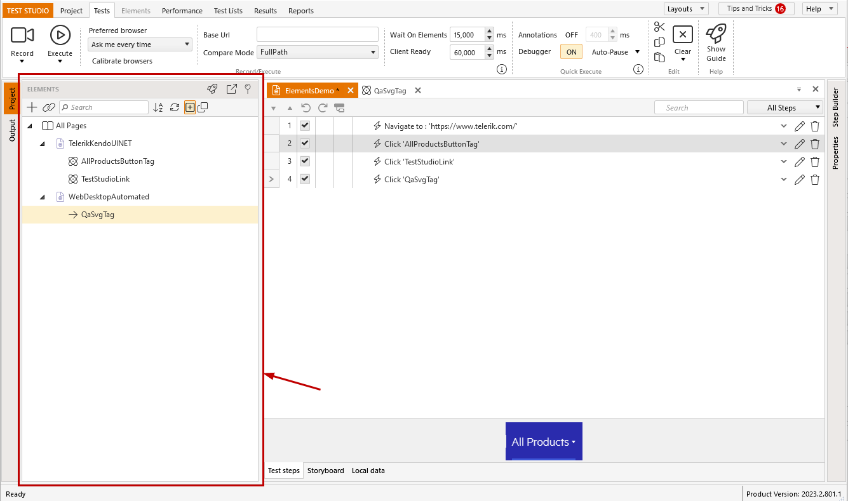Click the Base Url input field
This screenshot has height=501, width=848.
click(x=318, y=34)
